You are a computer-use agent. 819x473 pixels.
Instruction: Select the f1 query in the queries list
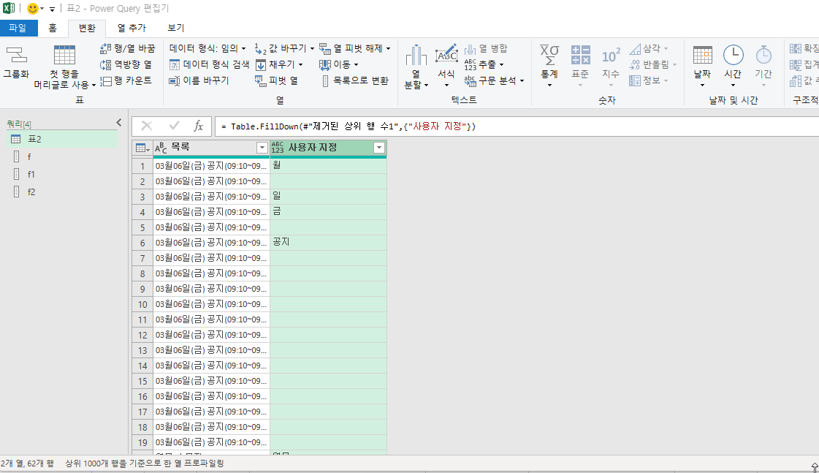[x=31, y=174]
